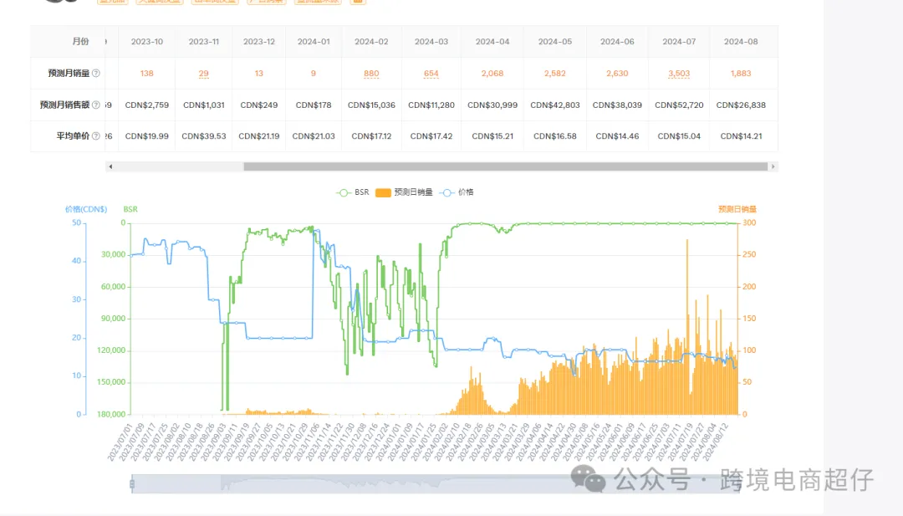903x516 pixels.
Task: Select the 2024-05 column header
Action: coord(555,42)
